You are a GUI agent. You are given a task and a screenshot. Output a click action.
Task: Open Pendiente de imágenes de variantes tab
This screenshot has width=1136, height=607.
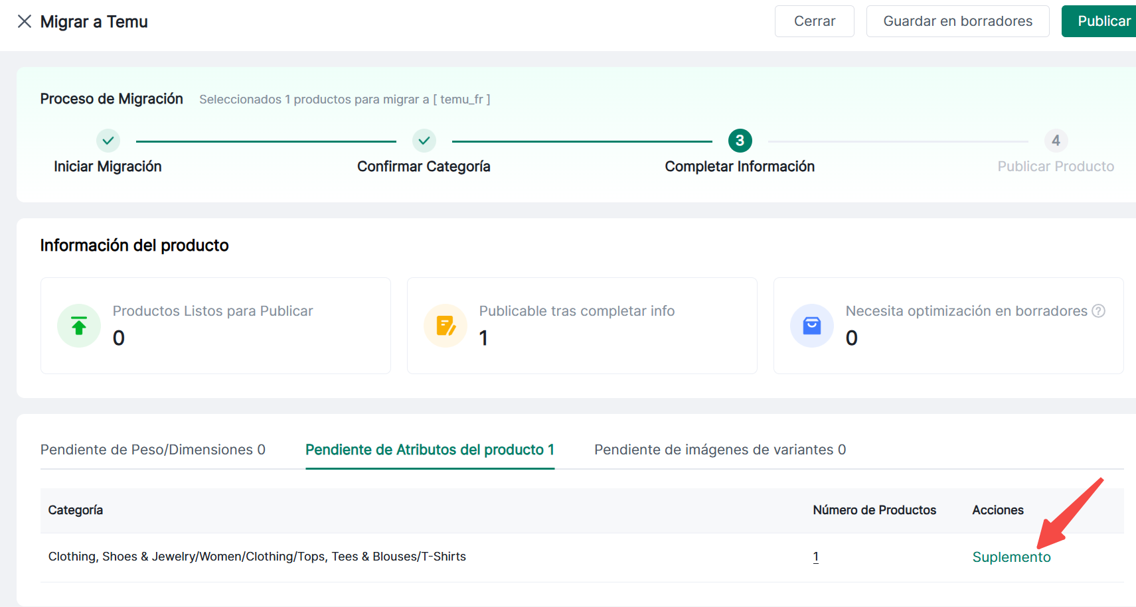coord(720,450)
